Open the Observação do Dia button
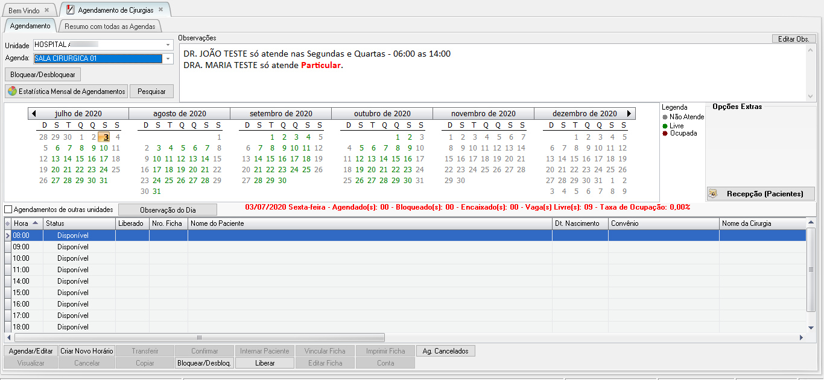 [167, 210]
